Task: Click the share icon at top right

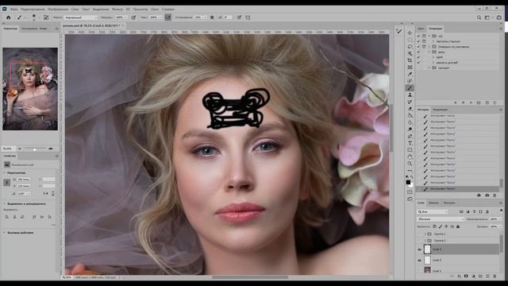Action: pos(499,17)
